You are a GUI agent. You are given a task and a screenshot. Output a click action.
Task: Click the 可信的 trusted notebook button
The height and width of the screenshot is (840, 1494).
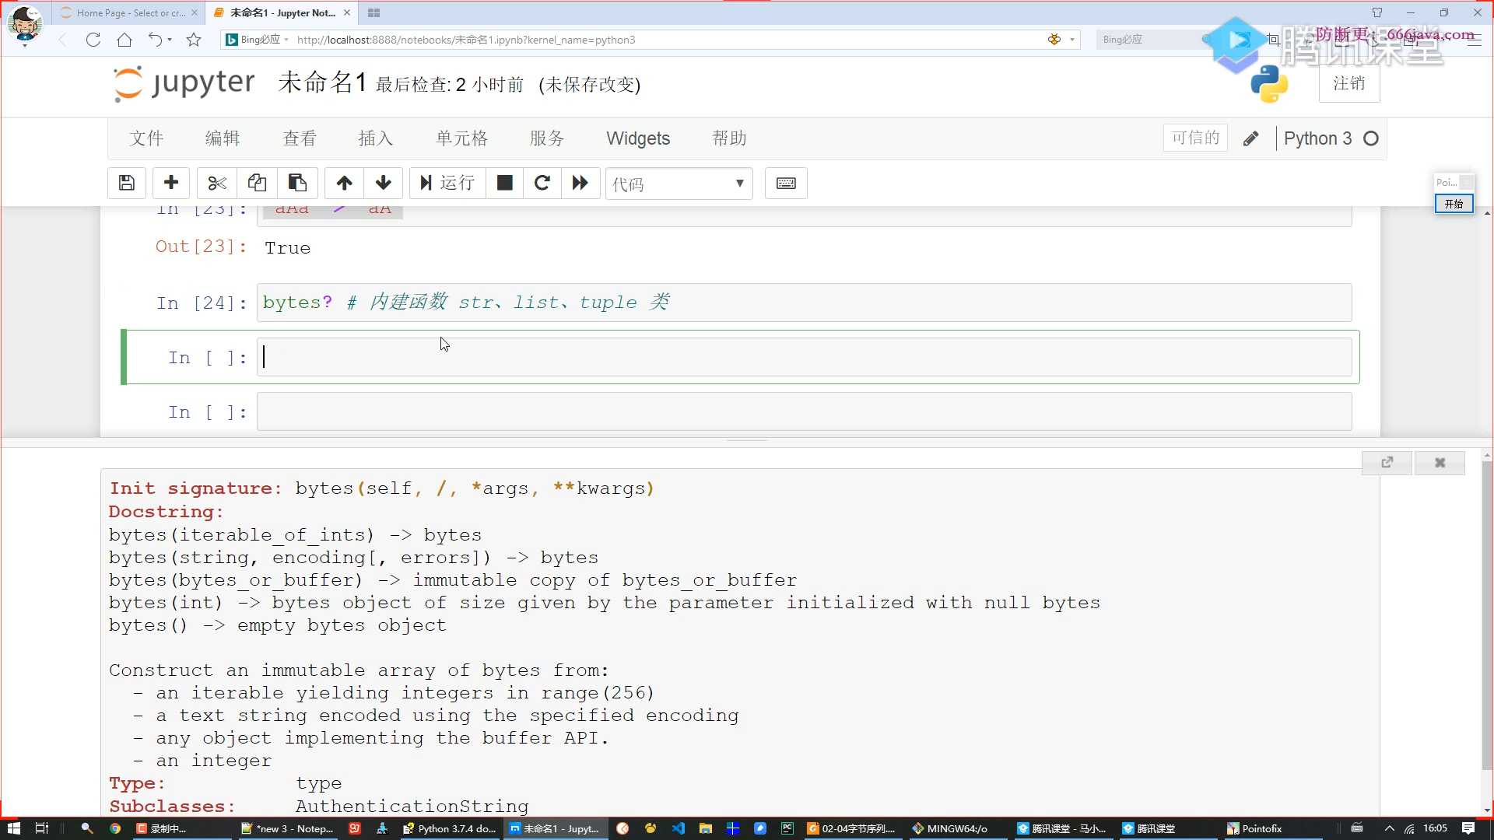1195,138
